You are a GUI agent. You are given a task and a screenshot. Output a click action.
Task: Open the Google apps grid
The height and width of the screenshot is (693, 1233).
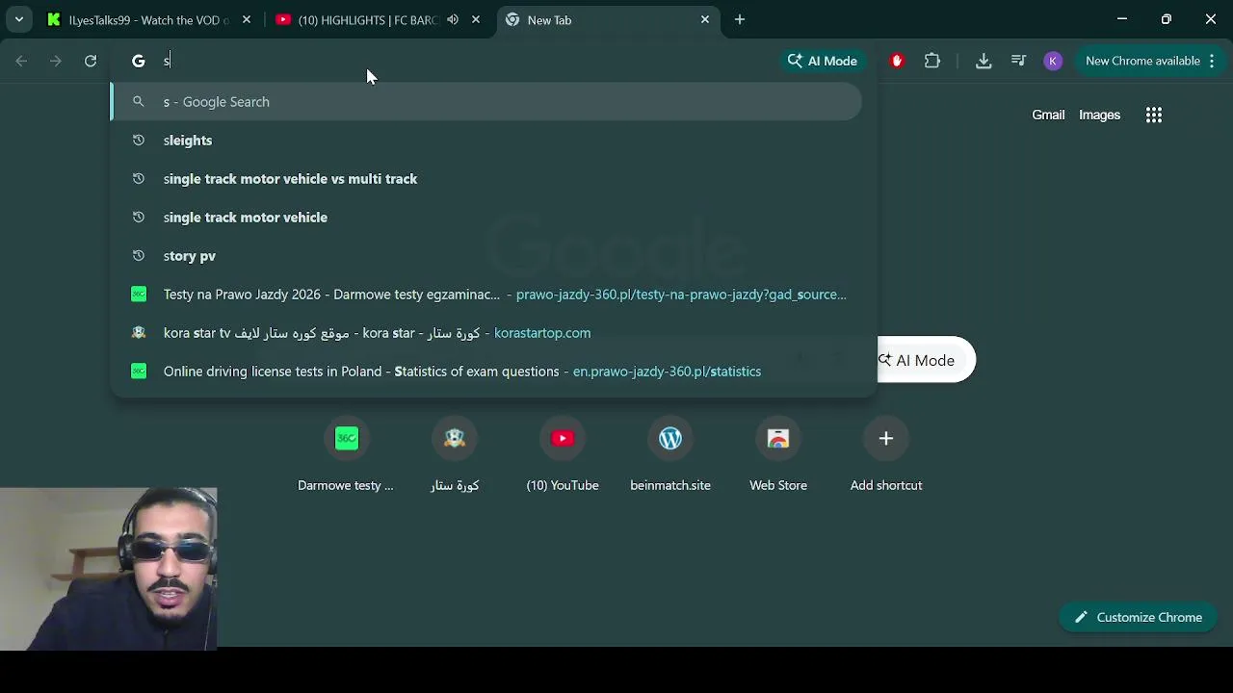[x=1154, y=115]
